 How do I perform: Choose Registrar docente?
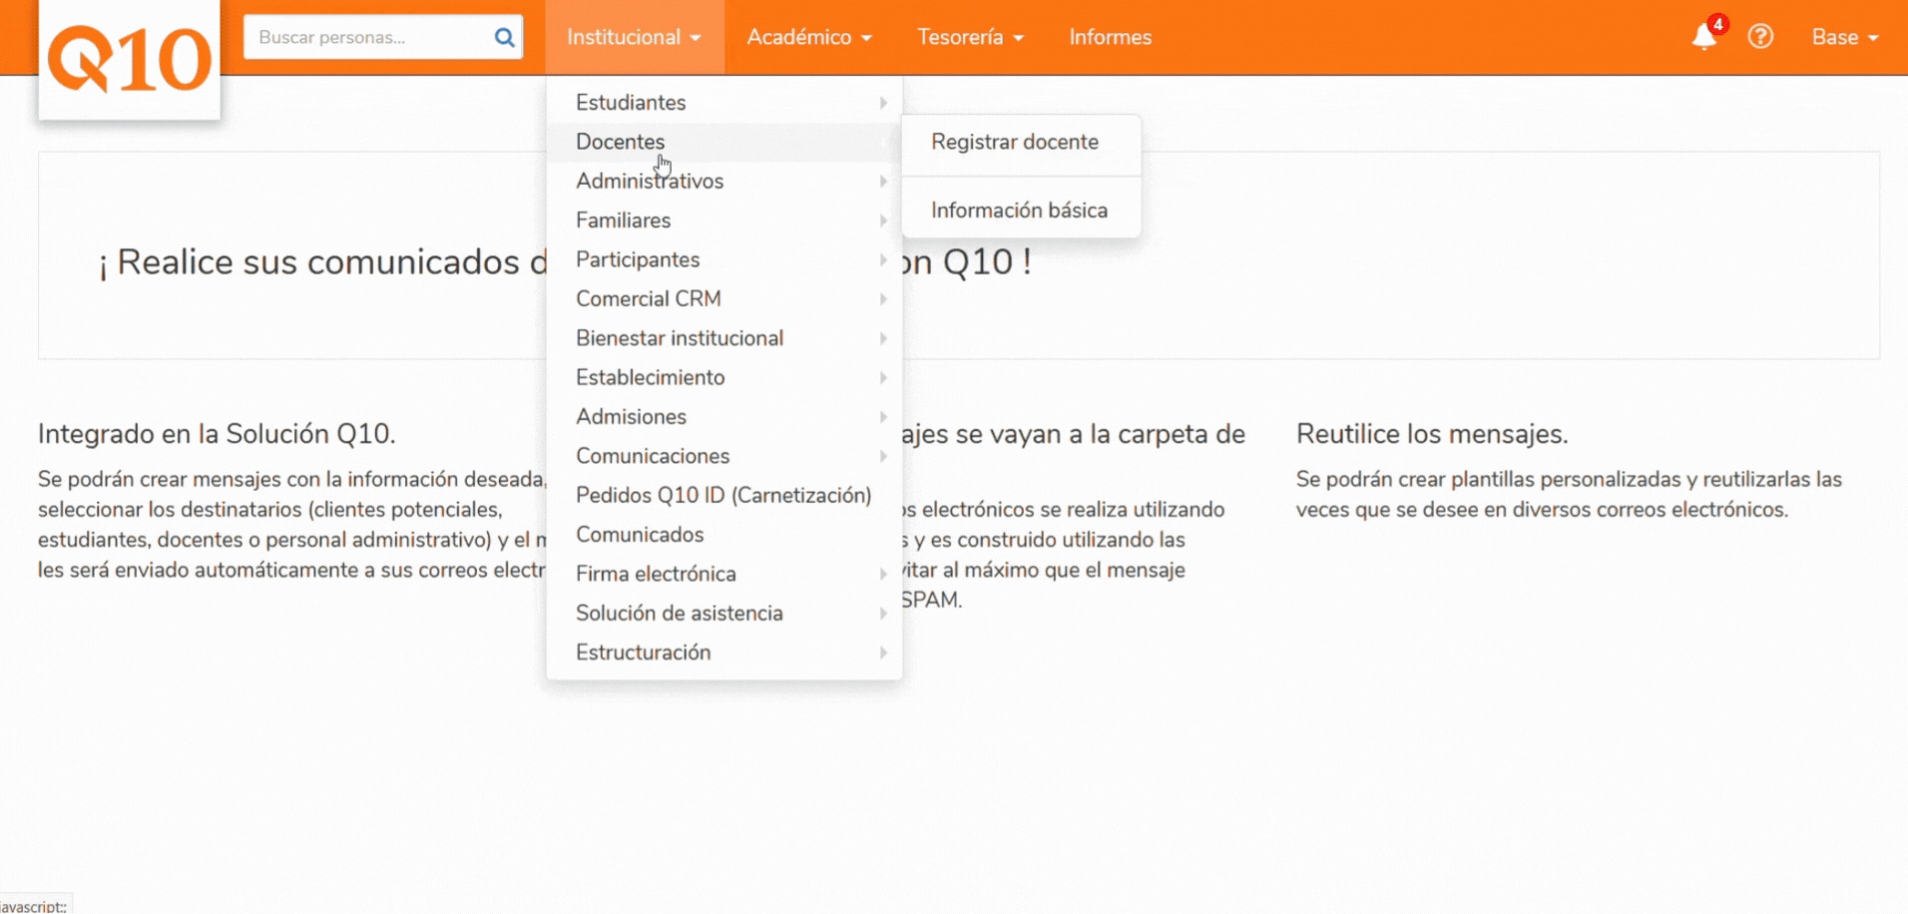click(x=1021, y=142)
